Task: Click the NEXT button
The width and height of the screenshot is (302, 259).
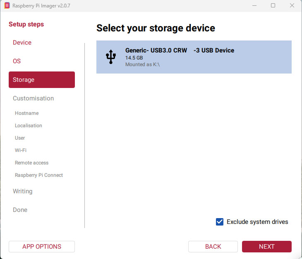Action: pyautogui.click(x=266, y=247)
